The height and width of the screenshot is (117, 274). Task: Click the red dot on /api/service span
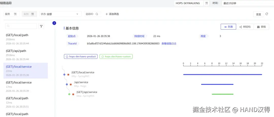[x=71, y=84]
